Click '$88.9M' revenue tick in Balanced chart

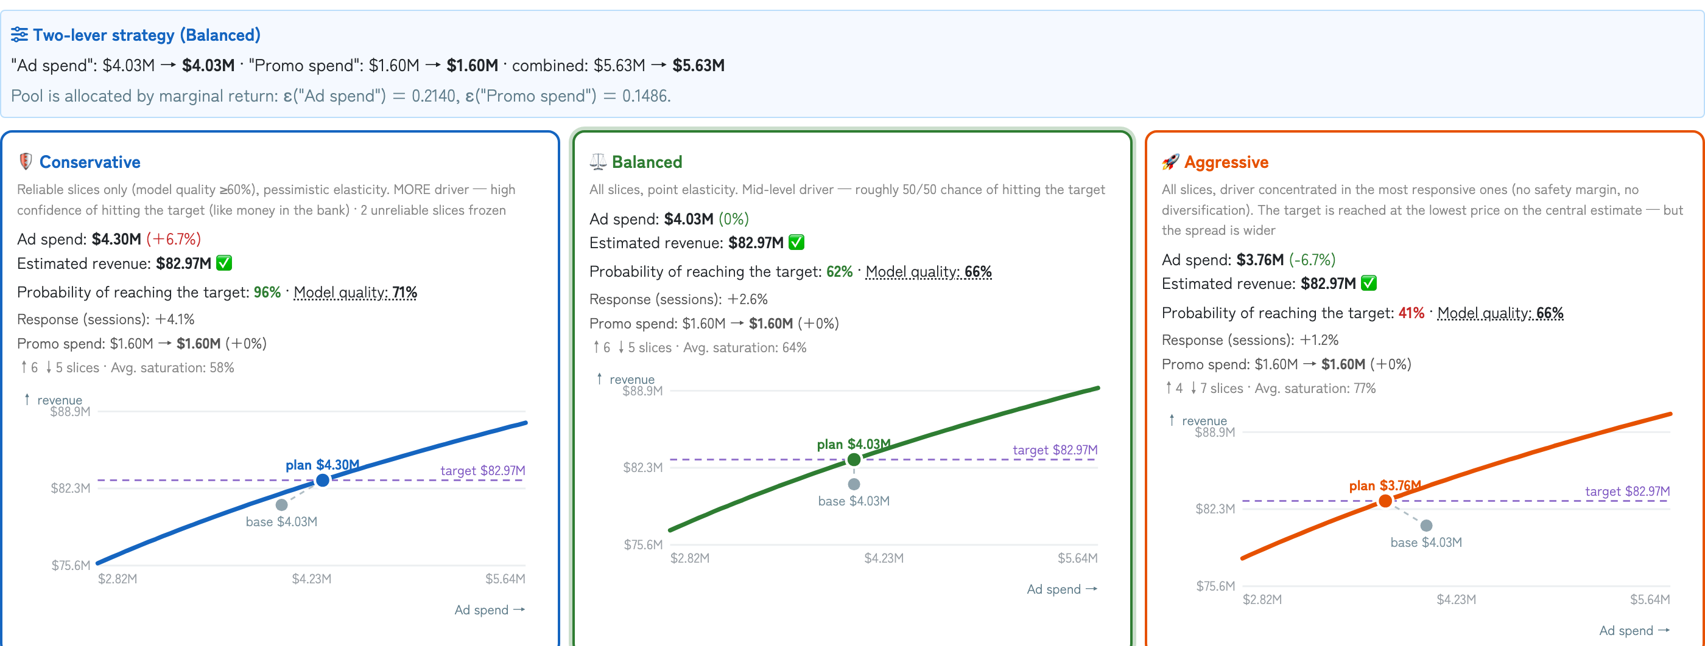642,391
